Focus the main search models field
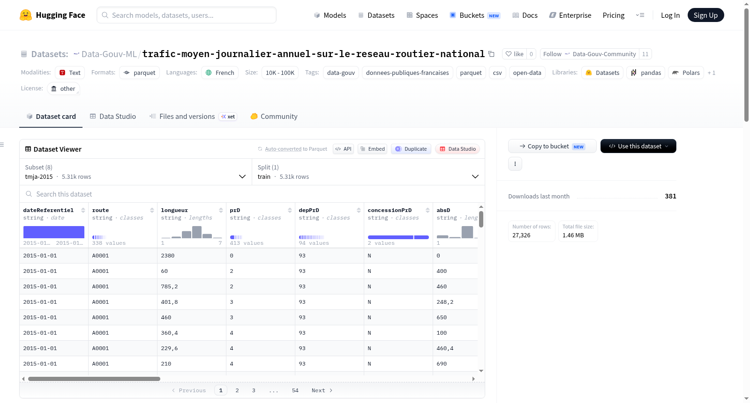This screenshot has height=403, width=750. point(187,15)
